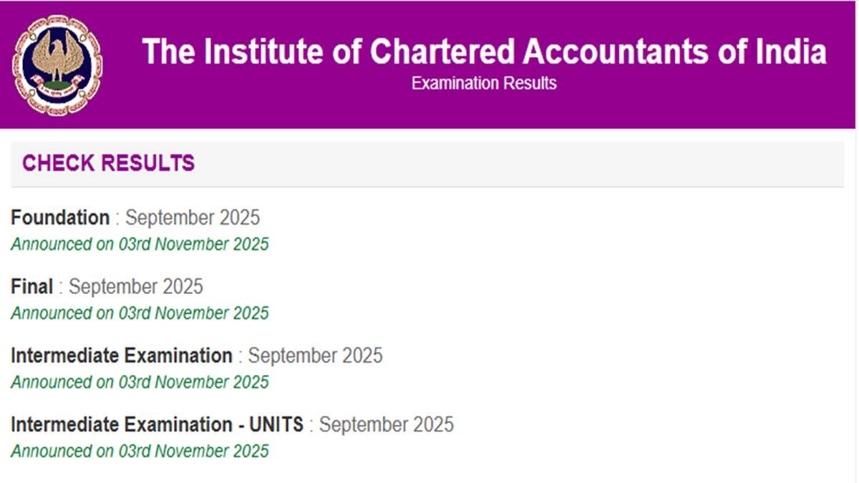The height and width of the screenshot is (483, 859).
Task: Click the announcement date under Foundation
Action: coord(140,244)
